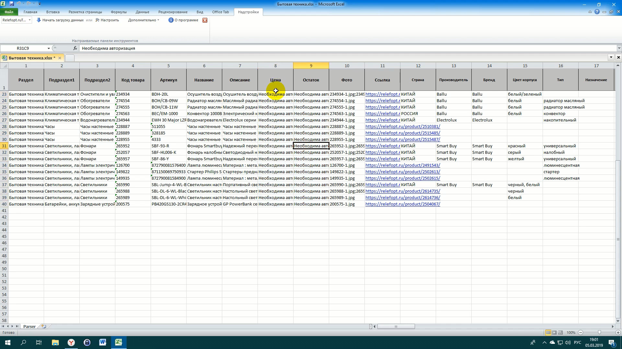This screenshot has width=622, height=349.
Task: Expand the Дополнительно dropdown menu
Action: tap(144, 20)
